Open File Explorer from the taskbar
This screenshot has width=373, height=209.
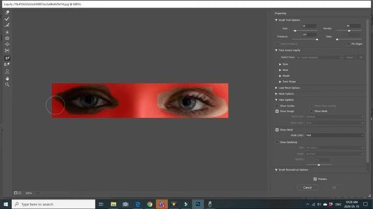coord(114,204)
